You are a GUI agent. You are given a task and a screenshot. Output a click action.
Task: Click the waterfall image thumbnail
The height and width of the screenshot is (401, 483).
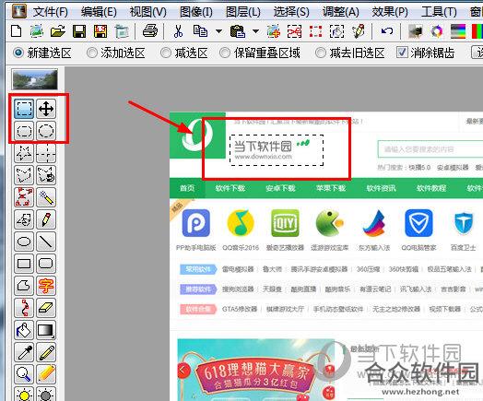[35, 79]
